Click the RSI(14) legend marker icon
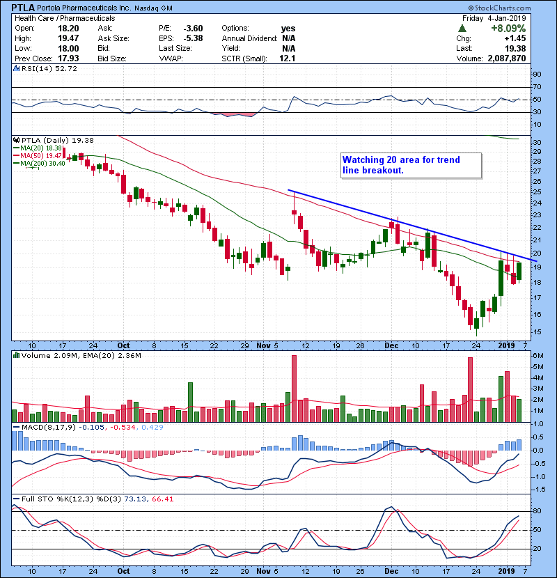This screenshot has height=578, width=557. pos(16,69)
